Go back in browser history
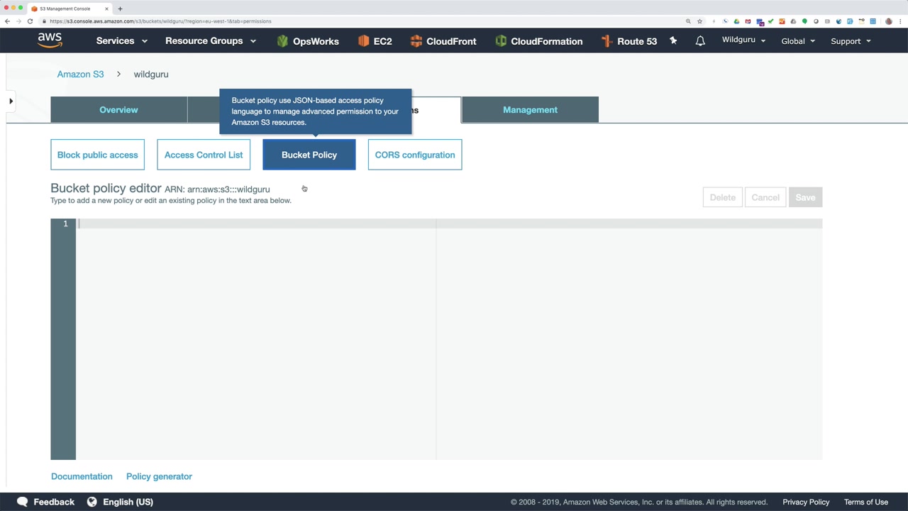Image resolution: width=908 pixels, height=511 pixels. coord(7,21)
